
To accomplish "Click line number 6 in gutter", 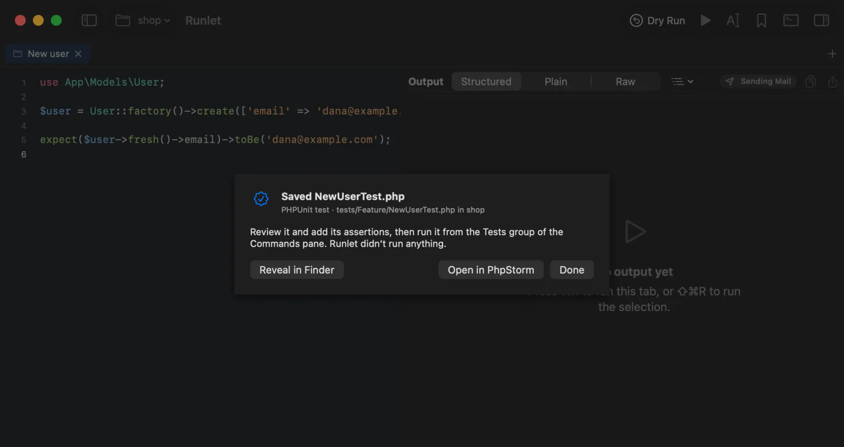I will 24,154.
